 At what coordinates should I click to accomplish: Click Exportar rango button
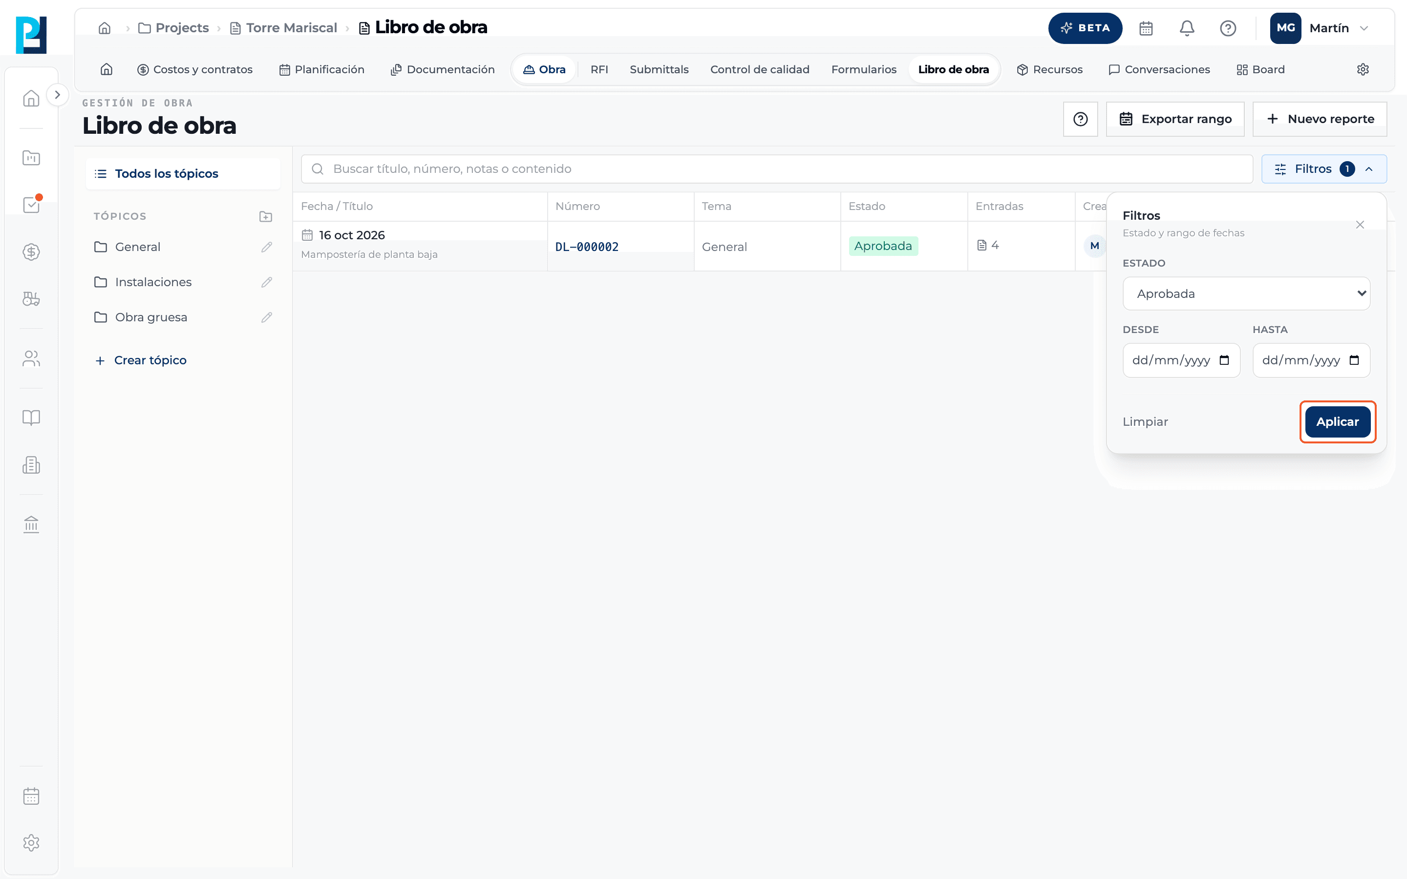pyautogui.click(x=1175, y=119)
